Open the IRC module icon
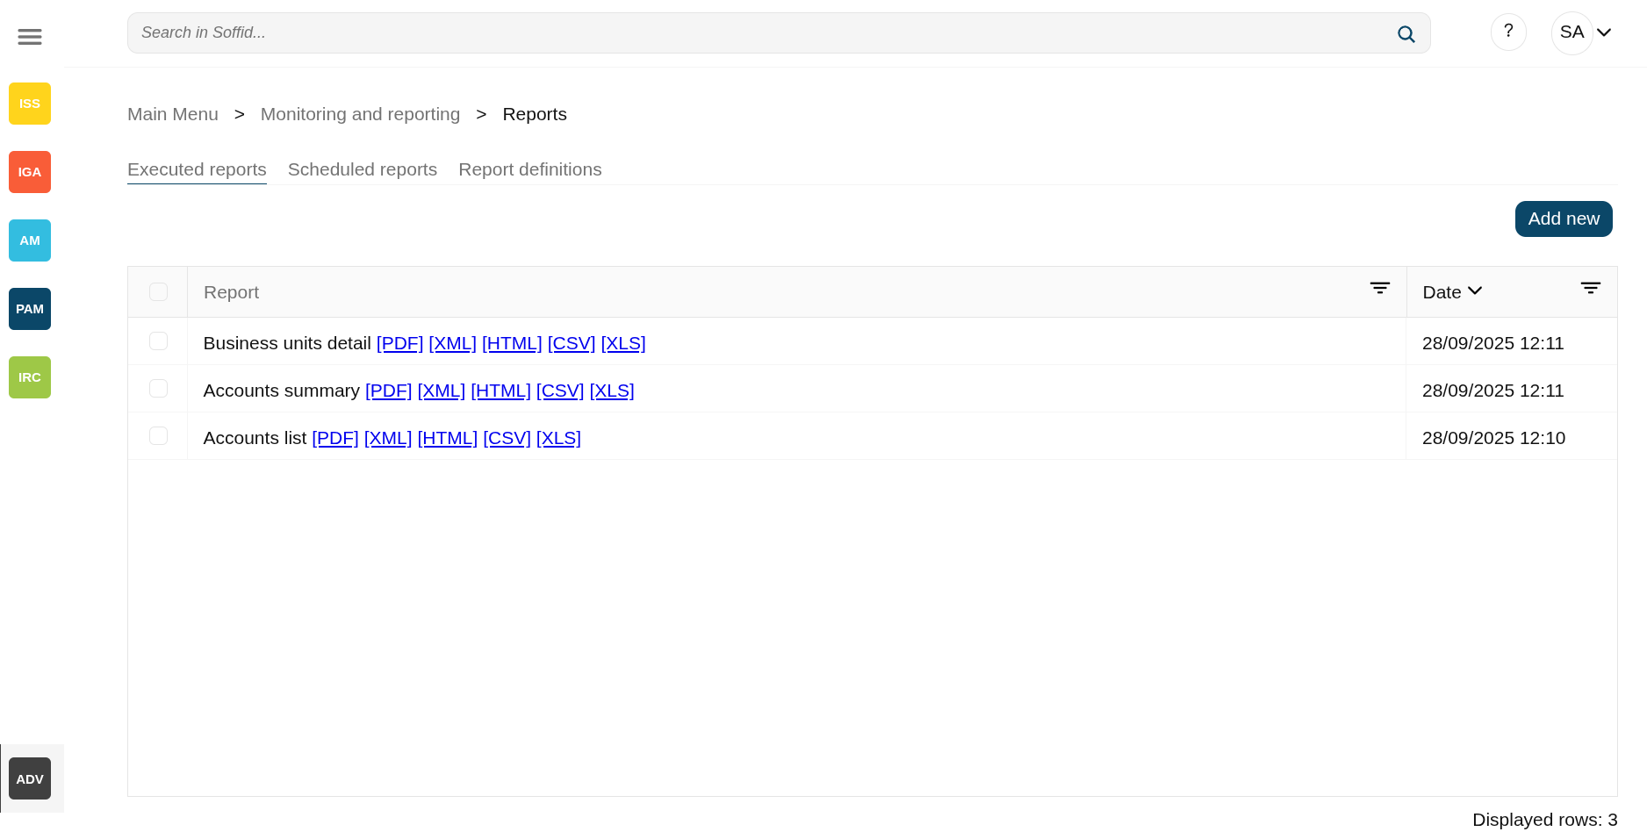 [x=30, y=377]
